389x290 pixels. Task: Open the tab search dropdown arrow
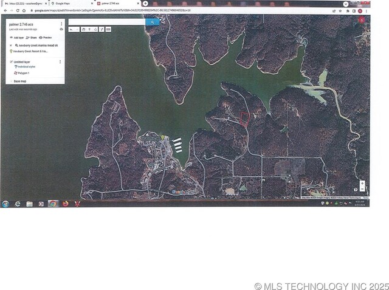tap(346, 4)
